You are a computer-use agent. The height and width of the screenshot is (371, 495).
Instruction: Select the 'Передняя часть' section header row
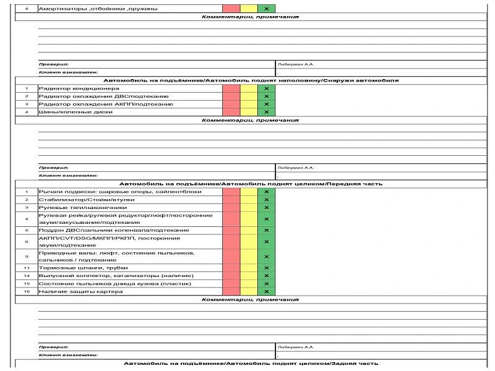point(251,184)
